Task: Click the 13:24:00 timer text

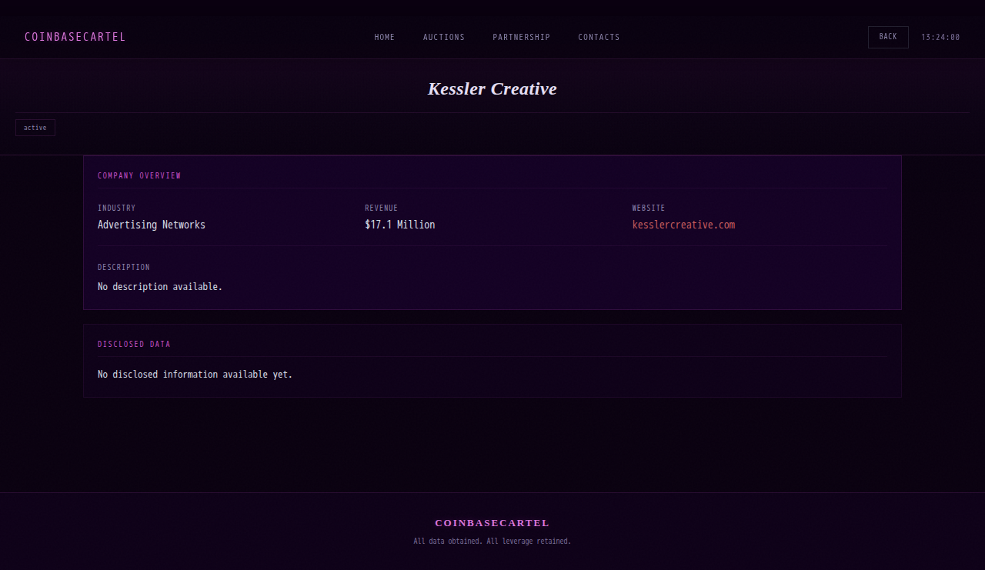Action: coord(940,37)
